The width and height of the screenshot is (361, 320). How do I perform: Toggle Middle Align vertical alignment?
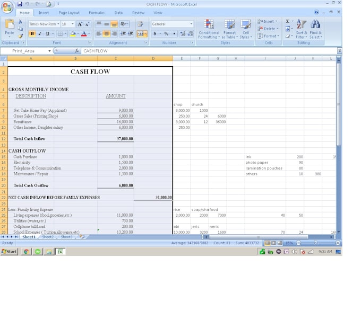point(106,24)
